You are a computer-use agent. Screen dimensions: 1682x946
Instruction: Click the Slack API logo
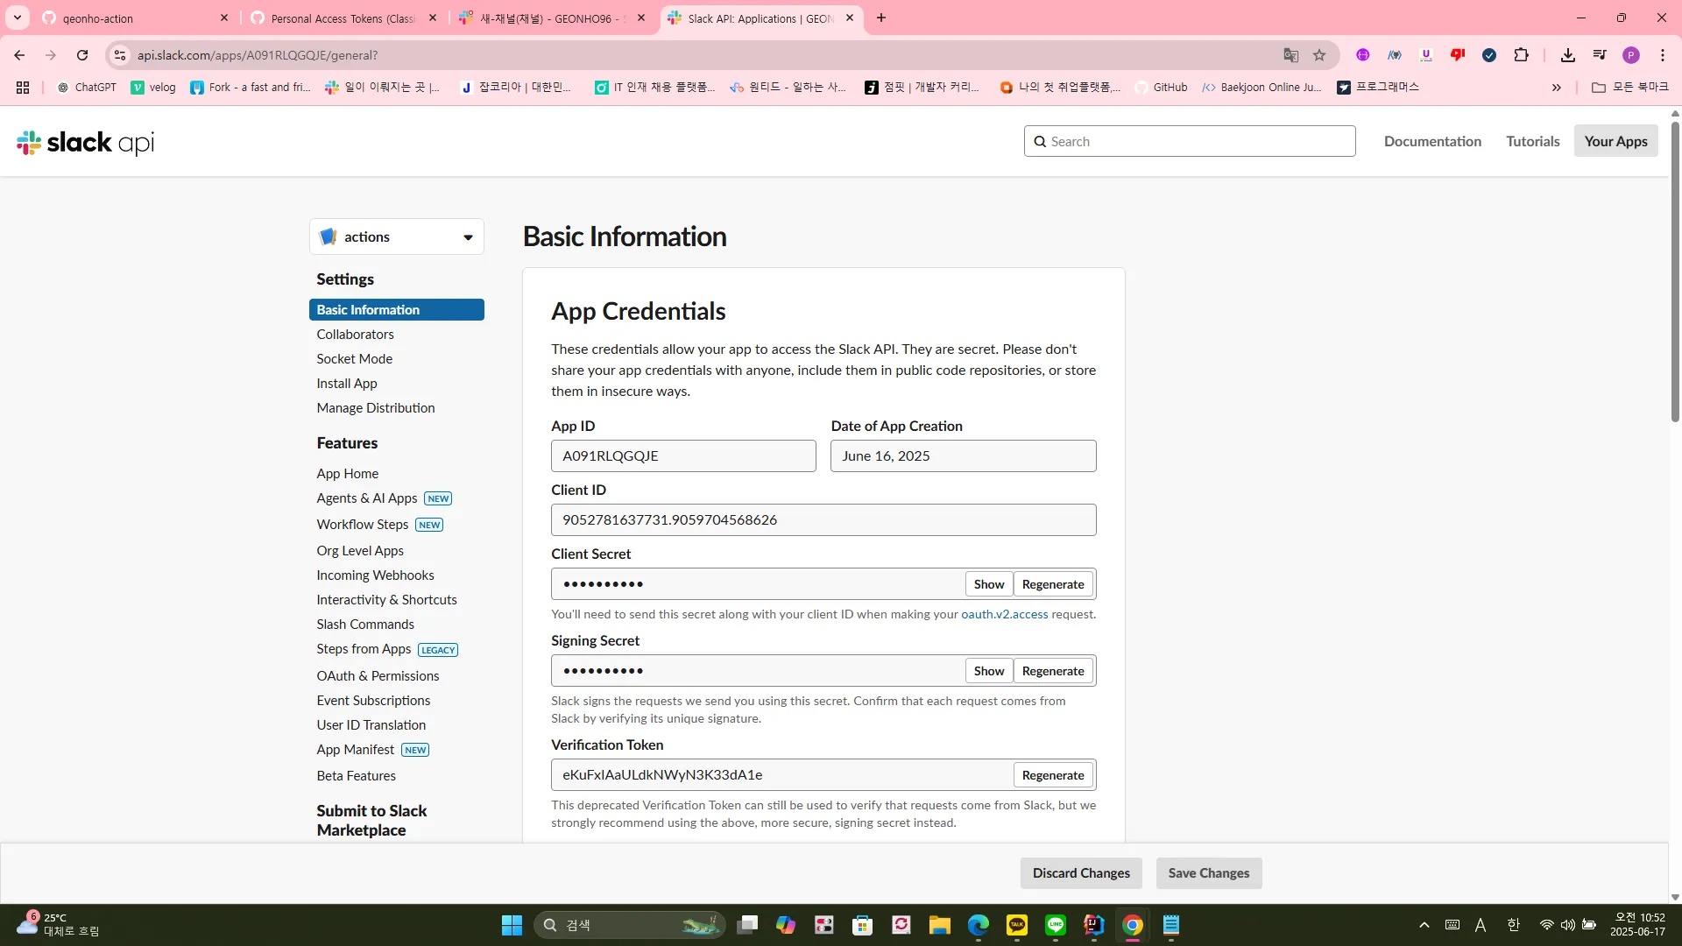[x=86, y=142]
